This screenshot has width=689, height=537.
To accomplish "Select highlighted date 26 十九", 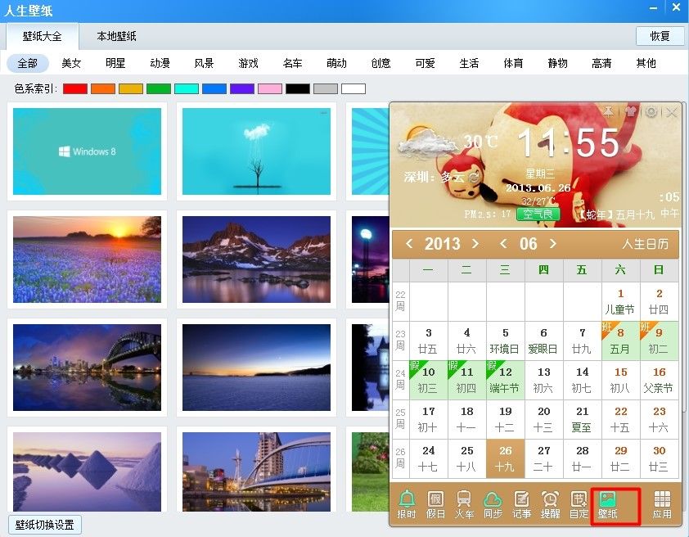I will tap(506, 458).
